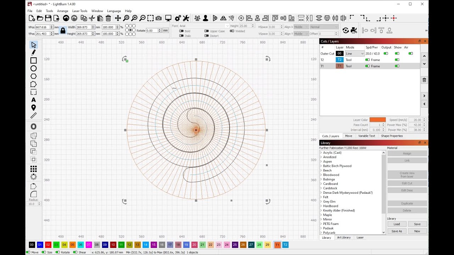Open the Laser Tools menu
The width and height of the screenshot is (454, 255).
pyautogui.click(x=80, y=11)
